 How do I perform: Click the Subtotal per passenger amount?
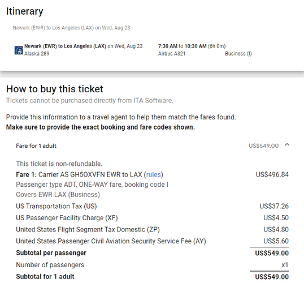272,253
